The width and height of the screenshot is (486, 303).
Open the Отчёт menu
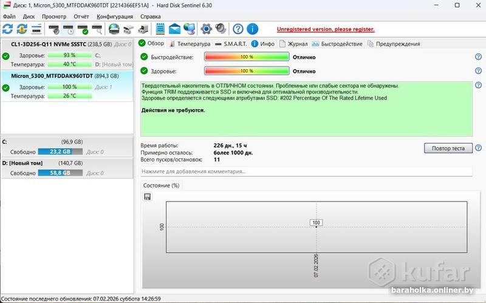click(81, 16)
